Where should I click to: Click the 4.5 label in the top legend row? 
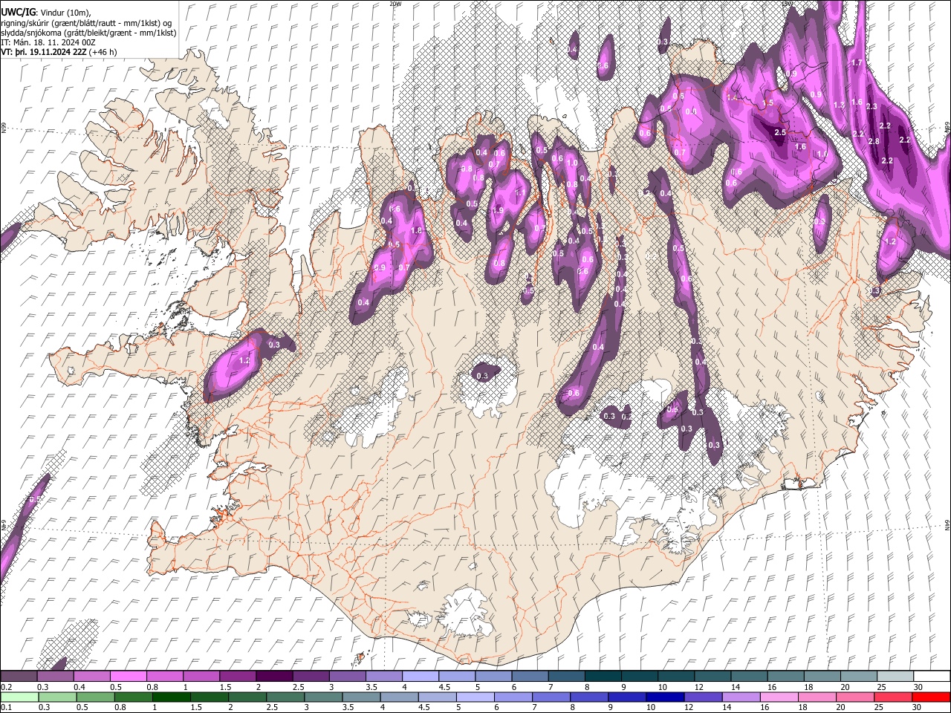444,687
